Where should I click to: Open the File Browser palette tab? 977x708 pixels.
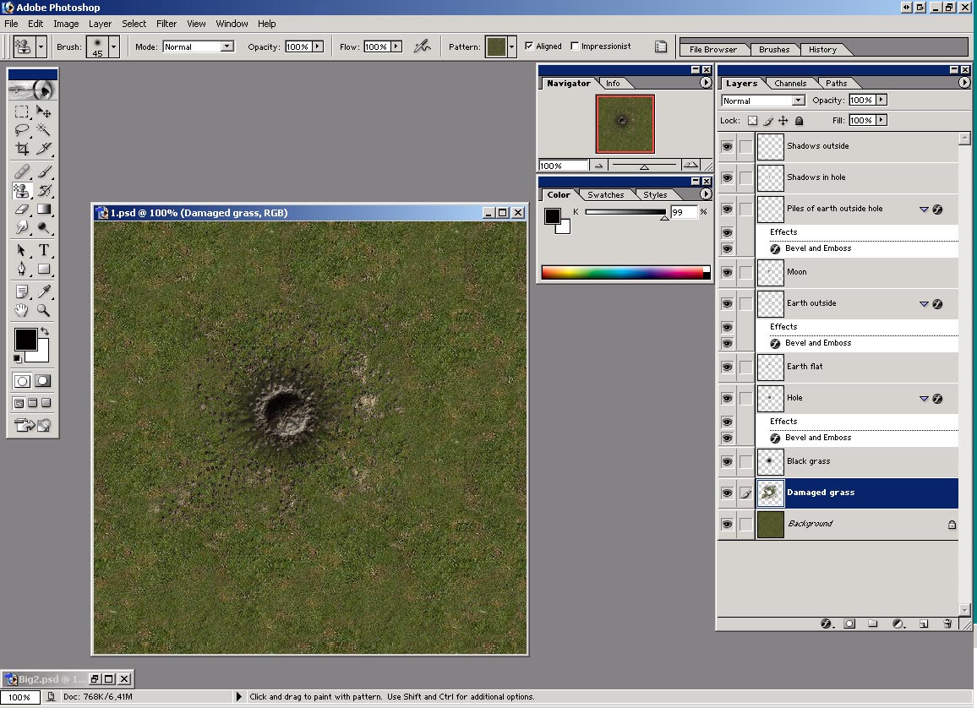pyautogui.click(x=712, y=50)
